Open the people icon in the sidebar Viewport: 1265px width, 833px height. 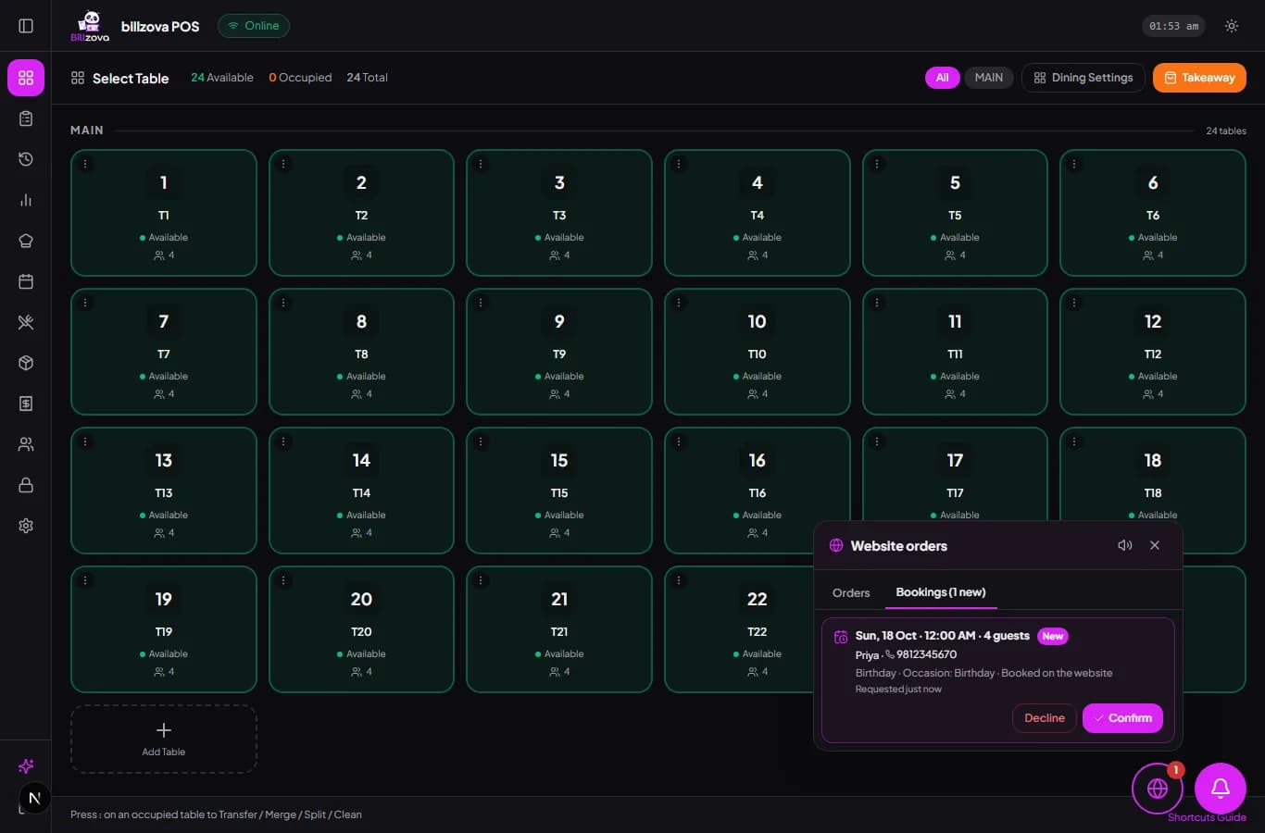pos(26,444)
